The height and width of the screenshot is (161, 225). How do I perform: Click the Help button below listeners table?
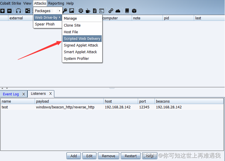pos(150,156)
